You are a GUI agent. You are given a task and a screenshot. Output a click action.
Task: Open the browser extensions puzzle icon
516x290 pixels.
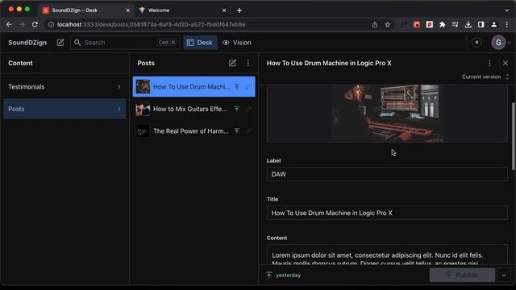(443, 24)
